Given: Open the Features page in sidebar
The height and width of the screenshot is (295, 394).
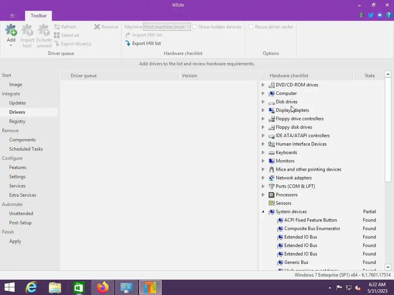Looking at the screenshot, I should pyautogui.click(x=18, y=167).
